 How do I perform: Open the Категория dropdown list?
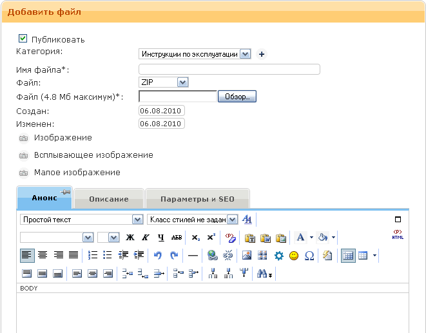pos(245,55)
